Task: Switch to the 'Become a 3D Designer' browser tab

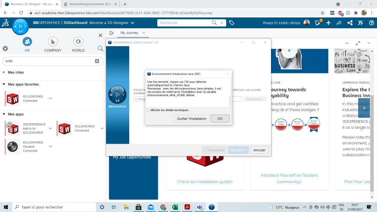Action: tap(31, 4)
